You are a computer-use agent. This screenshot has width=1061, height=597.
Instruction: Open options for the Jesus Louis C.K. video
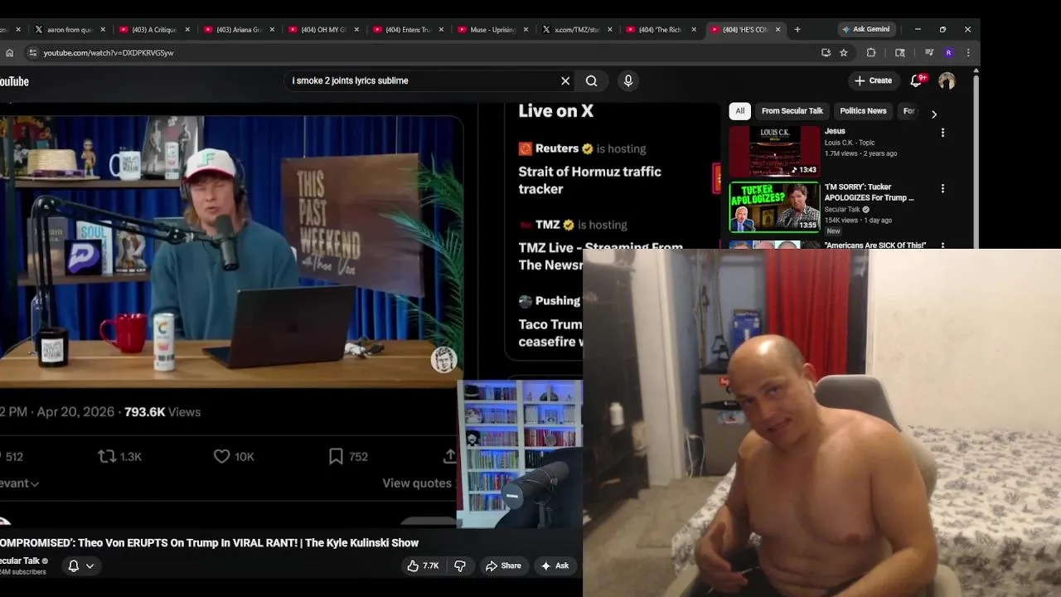pos(942,133)
